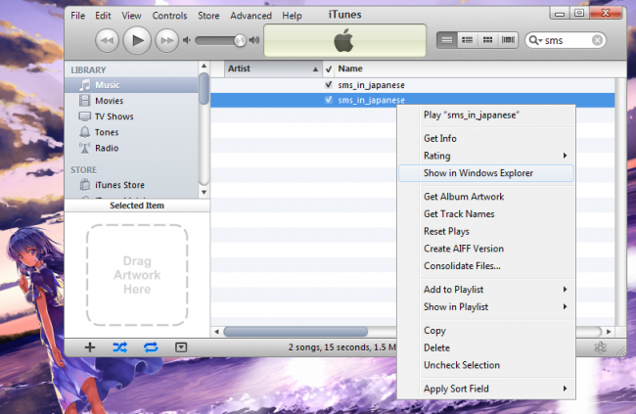Viewport: 636px width, 414px height.
Task: Choose Play "sms_in_japanese" from context menu
Action: point(486,115)
